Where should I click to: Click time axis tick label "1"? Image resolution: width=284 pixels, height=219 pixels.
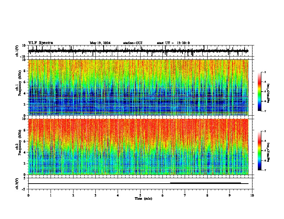51,195
